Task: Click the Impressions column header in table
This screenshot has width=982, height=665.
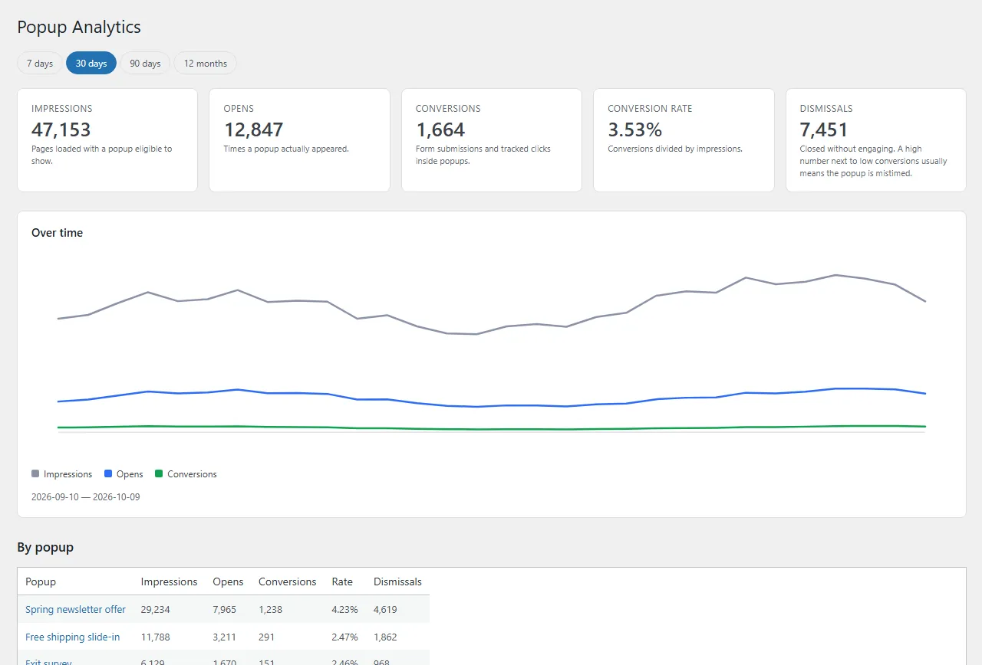Action: point(169,582)
